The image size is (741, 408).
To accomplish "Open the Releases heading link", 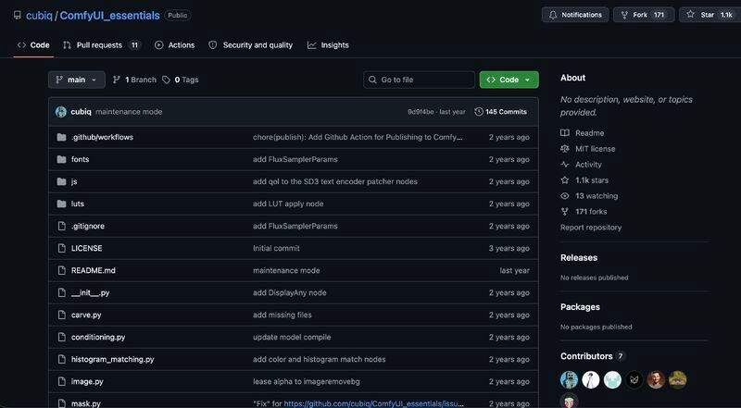I will pyautogui.click(x=579, y=258).
